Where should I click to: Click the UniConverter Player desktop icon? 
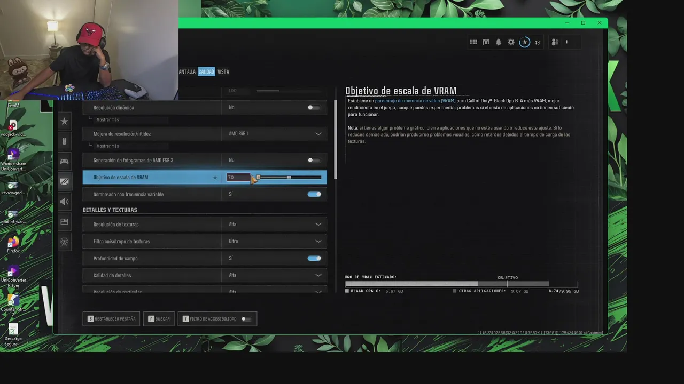(13, 276)
